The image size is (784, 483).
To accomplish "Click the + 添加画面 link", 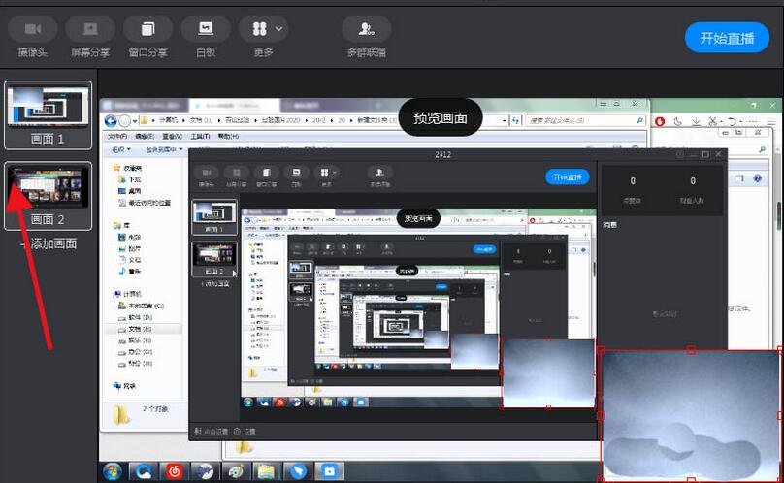I will pos(49,243).
